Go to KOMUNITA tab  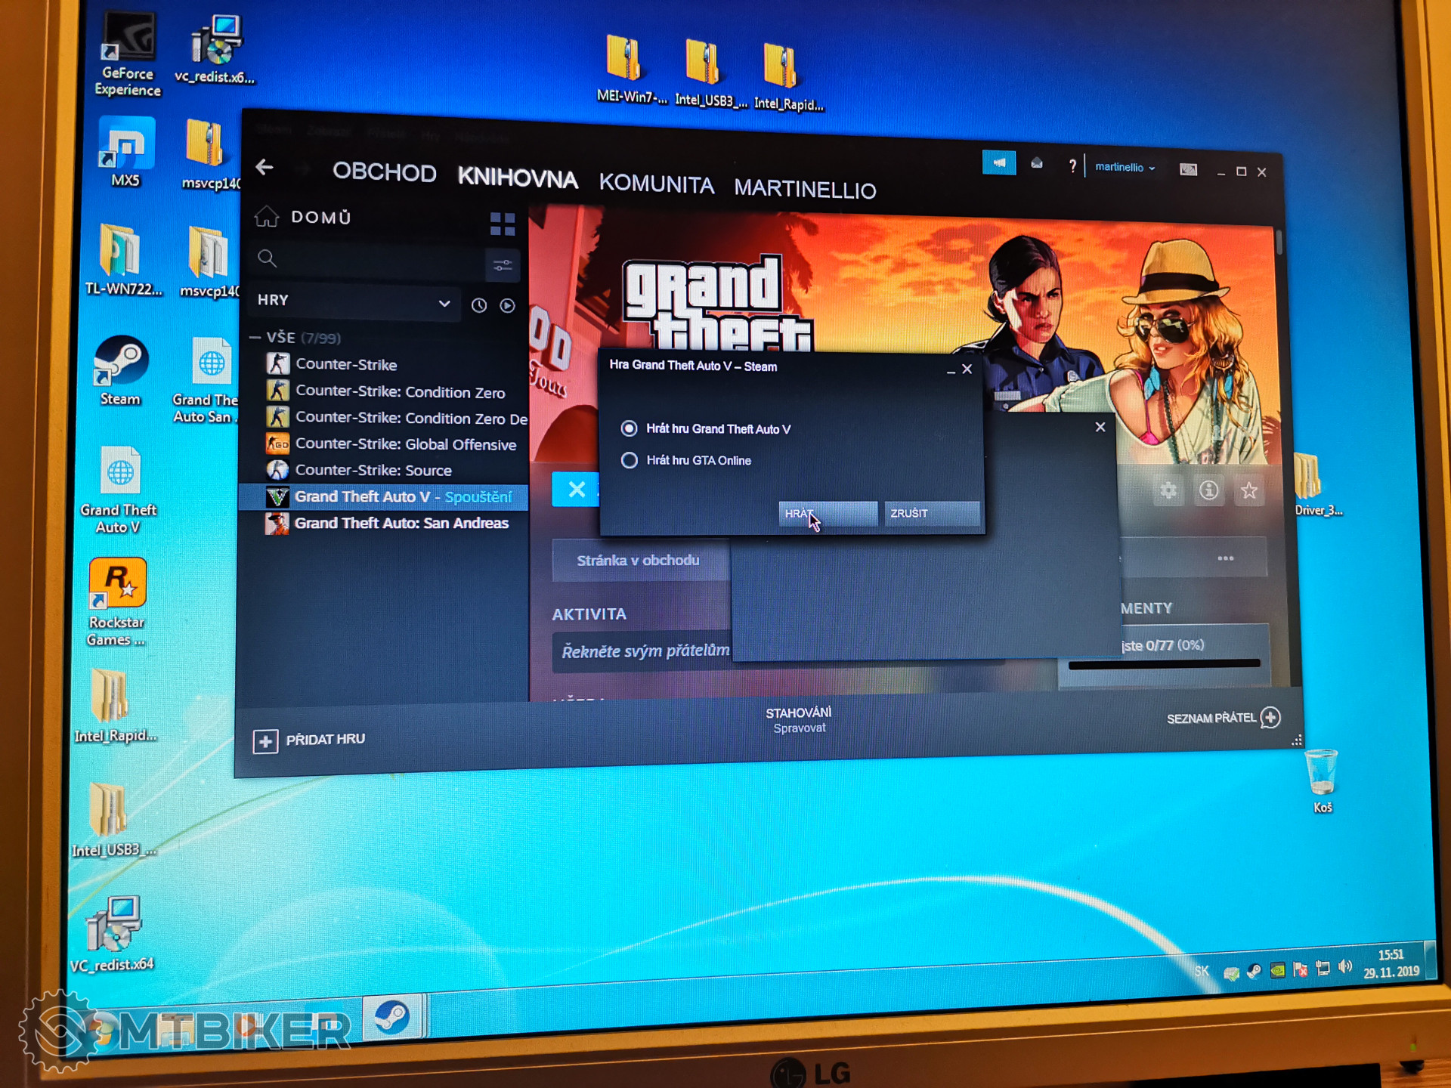pos(656,184)
